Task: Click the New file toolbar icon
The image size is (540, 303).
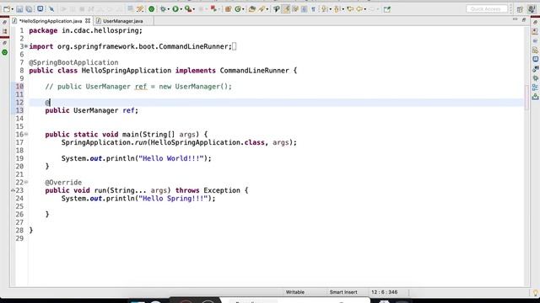Action: click(7, 9)
